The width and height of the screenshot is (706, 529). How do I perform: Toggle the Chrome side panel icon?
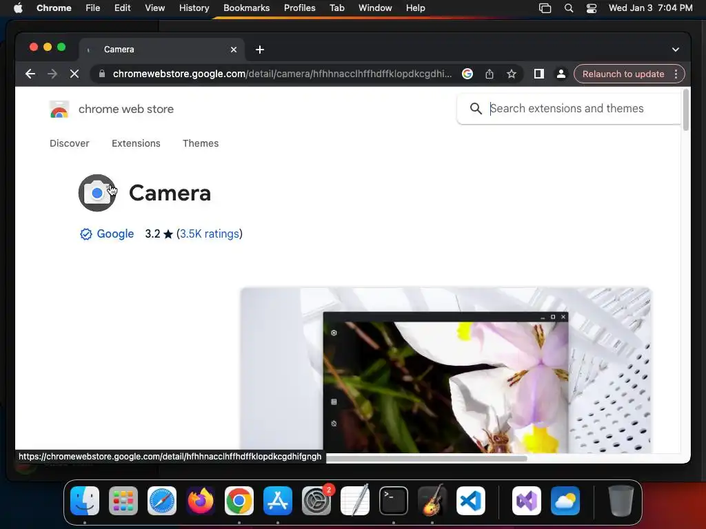pos(538,74)
